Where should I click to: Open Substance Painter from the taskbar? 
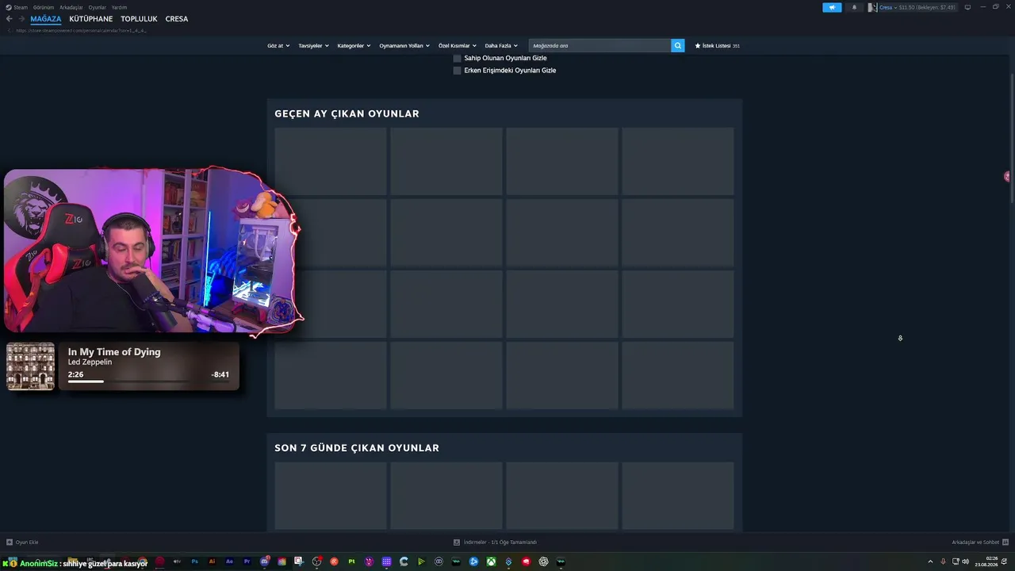351,561
